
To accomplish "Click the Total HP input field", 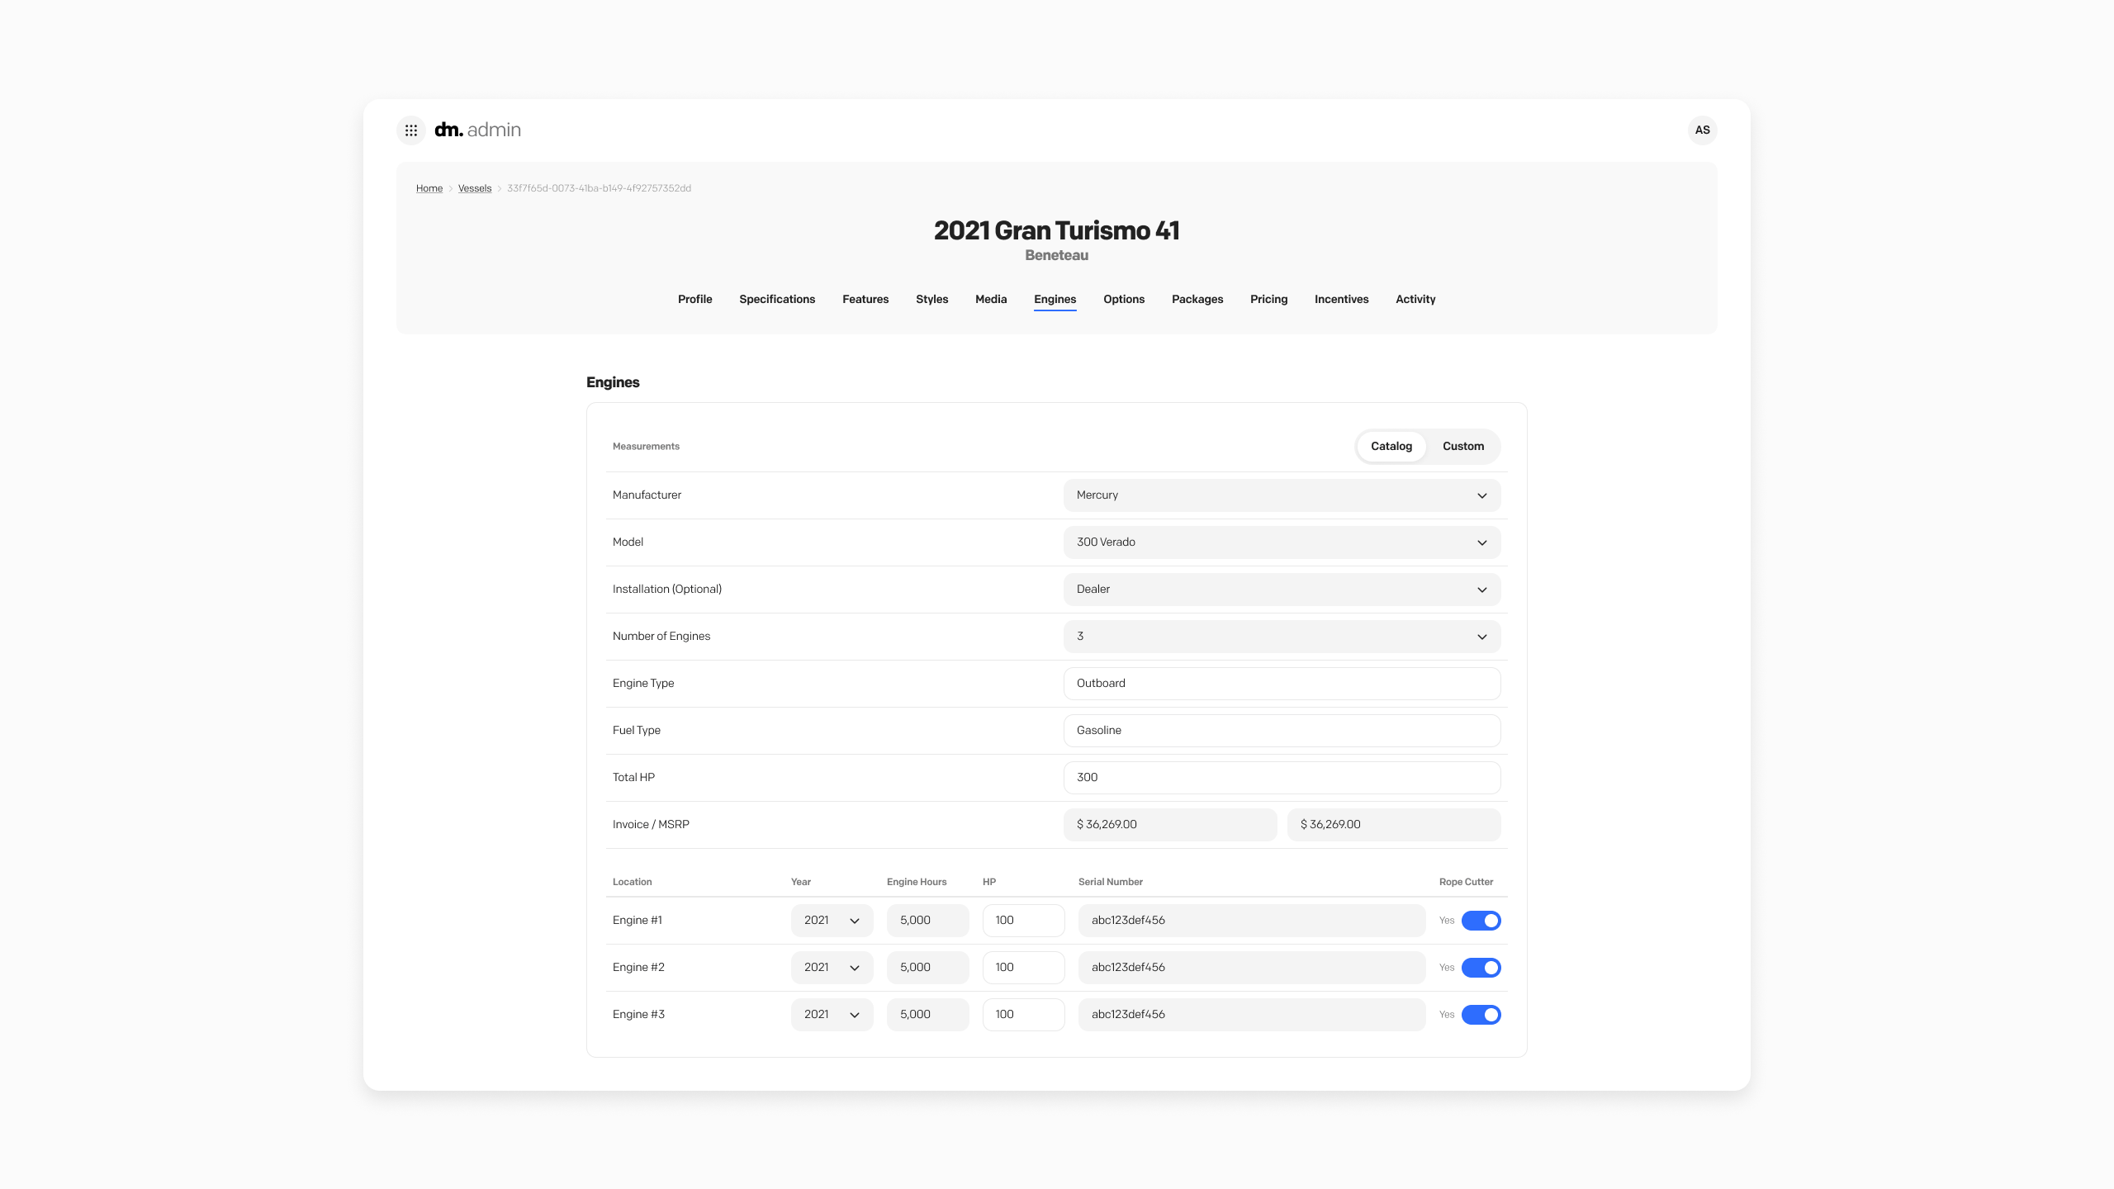I will coord(1281,778).
